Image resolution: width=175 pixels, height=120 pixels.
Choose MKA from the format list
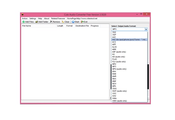point(129,79)
